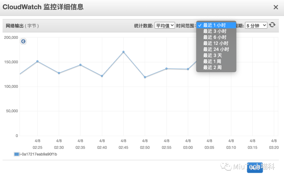Click the 50,000 y-axis label
The height and width of the screenshot is (179, 284).
[12, 111]
